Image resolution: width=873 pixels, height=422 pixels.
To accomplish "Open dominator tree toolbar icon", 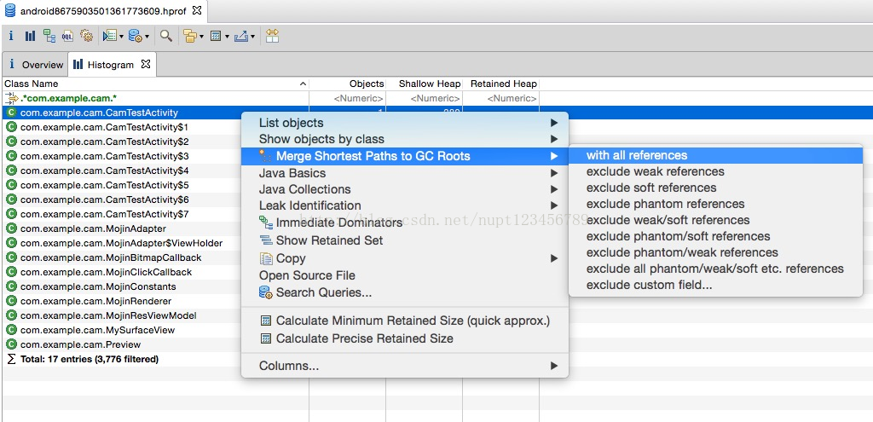I will (49, 36).
